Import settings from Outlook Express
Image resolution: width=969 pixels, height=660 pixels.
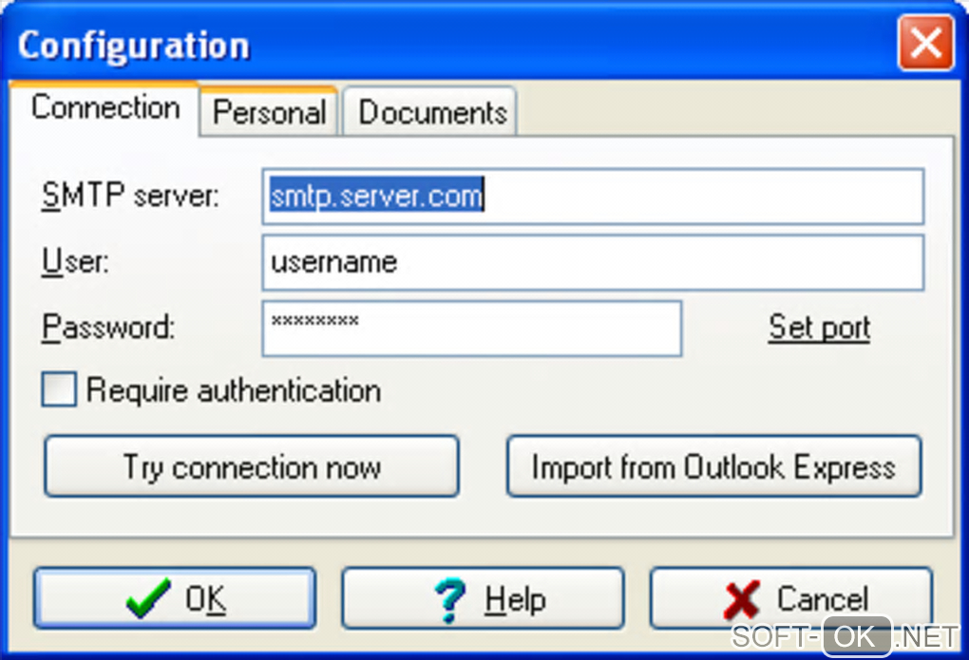(714, 466)
